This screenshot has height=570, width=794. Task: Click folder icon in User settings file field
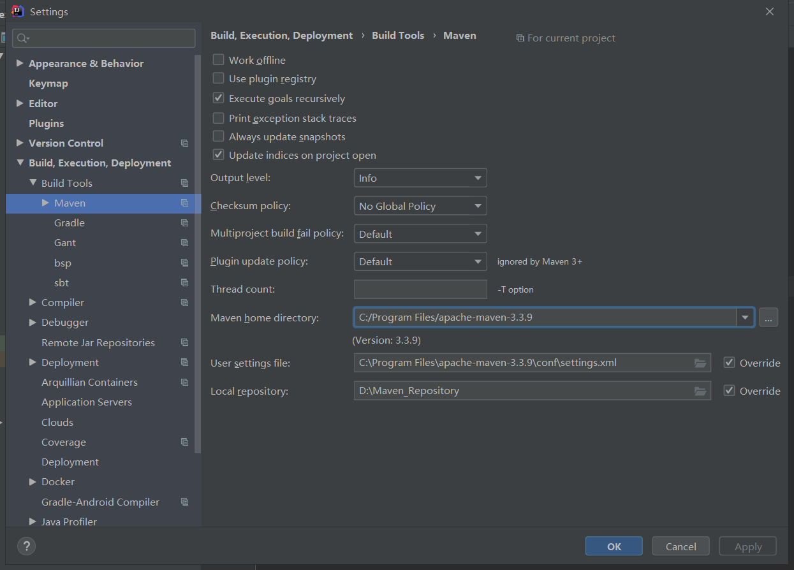click(700, 363)
